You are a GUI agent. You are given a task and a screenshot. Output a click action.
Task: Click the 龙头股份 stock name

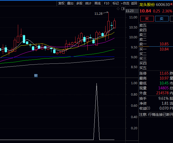[x=147, y=5]
